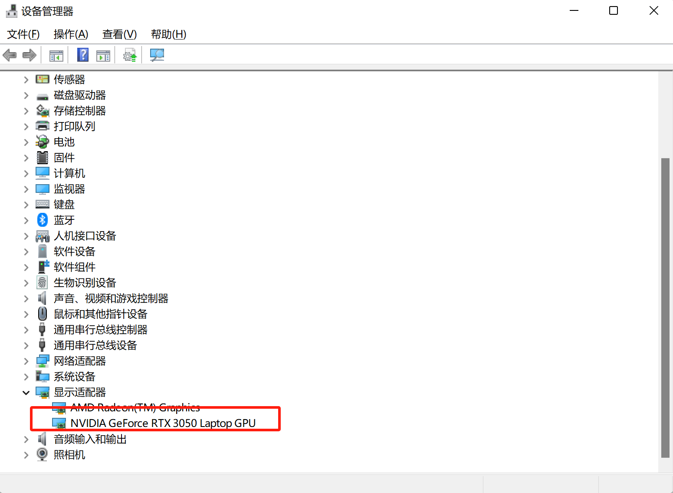Open the 操作(A) menu
Image resolution: width=673 pixels, height=493 pixels.
pos(71,34)
